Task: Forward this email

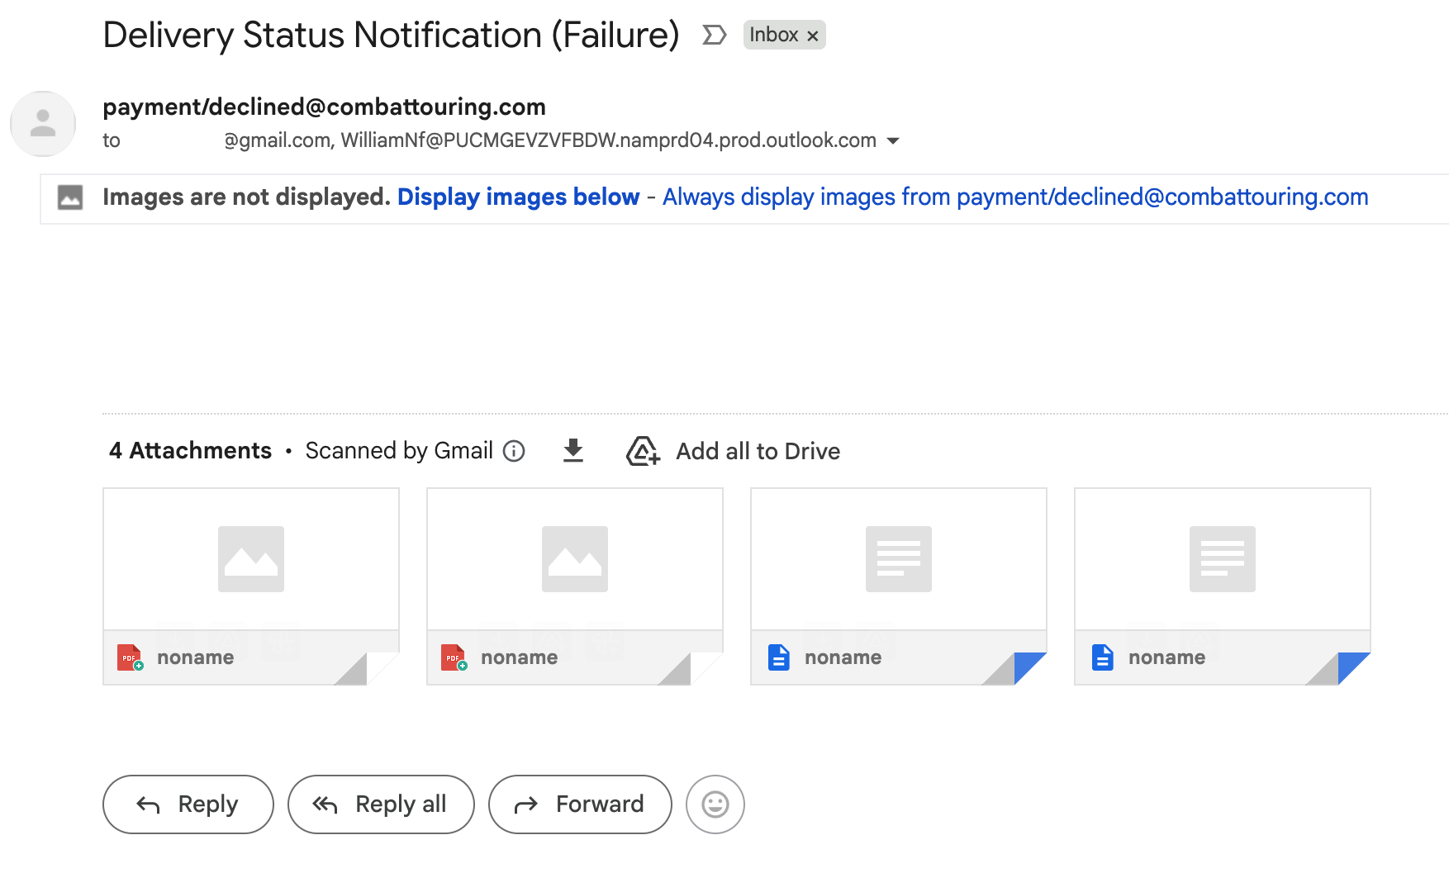Action: [x=580, y=804]
